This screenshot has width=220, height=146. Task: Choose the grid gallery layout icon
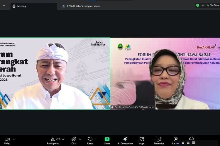194,143
